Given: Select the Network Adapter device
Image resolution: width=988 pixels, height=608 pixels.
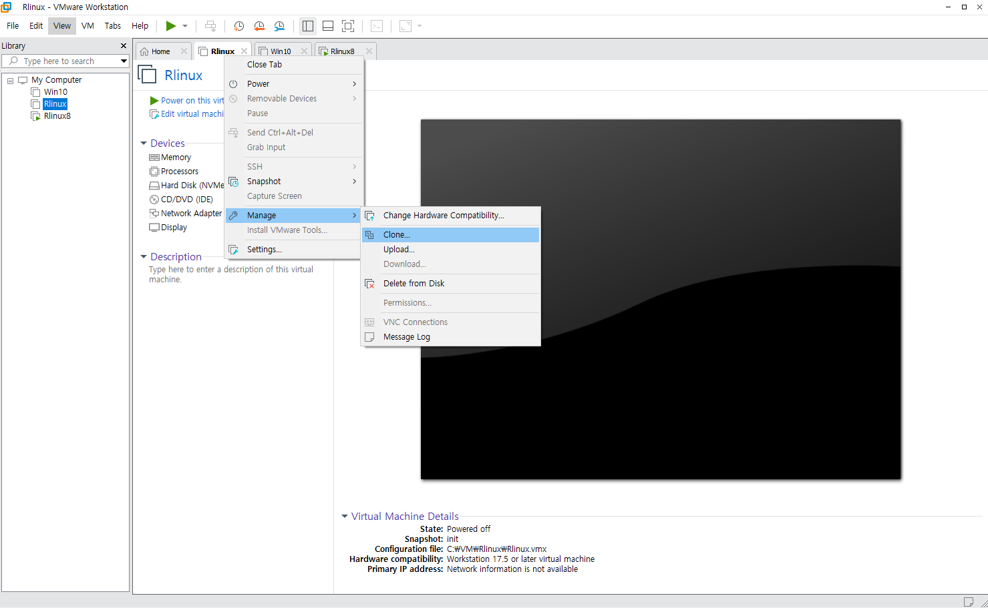Looking at the screenshot, I should pos(186,214).
